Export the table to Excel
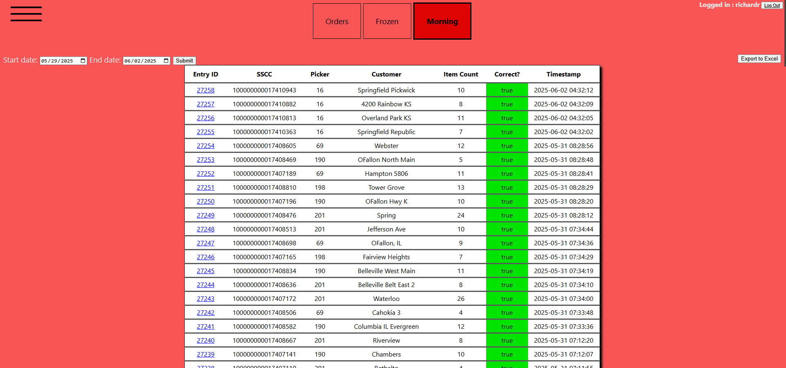786x368 pixels. pos(759,59)
